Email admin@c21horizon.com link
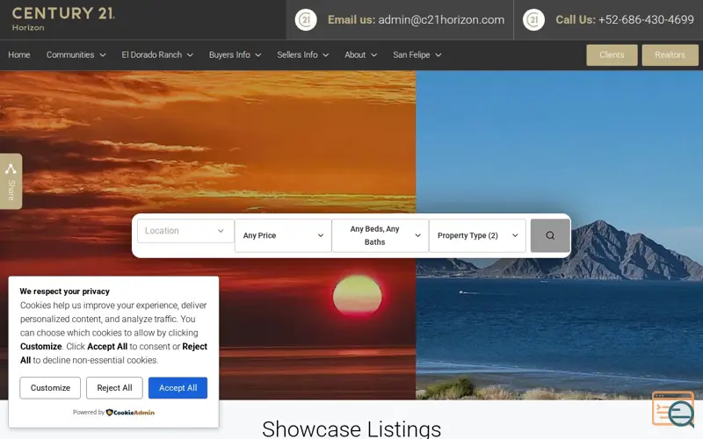Screen dimensions: 703x439 (441, 19)
